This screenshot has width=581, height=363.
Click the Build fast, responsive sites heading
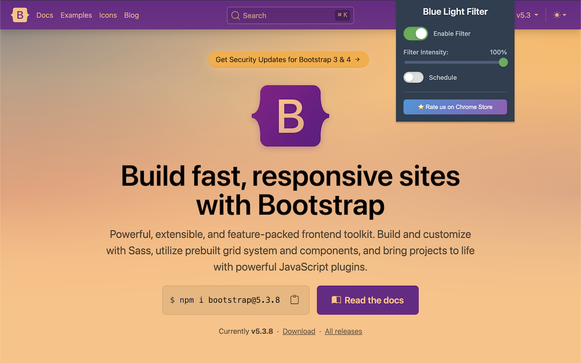[x=290, y=190]
